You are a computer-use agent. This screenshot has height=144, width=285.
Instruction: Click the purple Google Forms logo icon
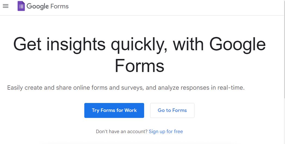click(x=21, y=6)
